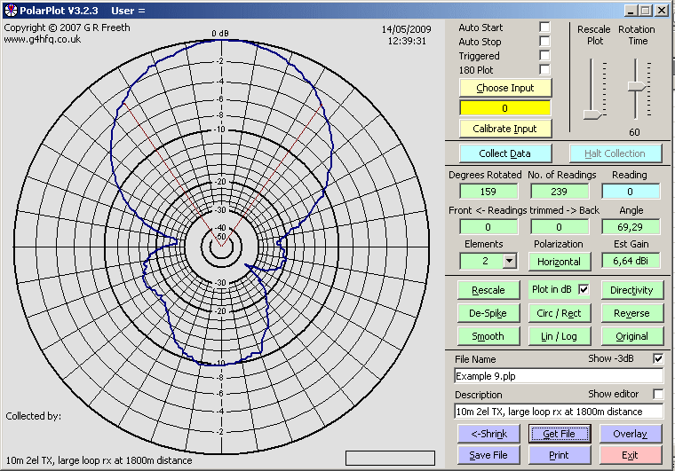The width and height of the screenshot is (675, 471).
Task: Toggle the 180 Plot checkbox
Action: click(544, 70)
